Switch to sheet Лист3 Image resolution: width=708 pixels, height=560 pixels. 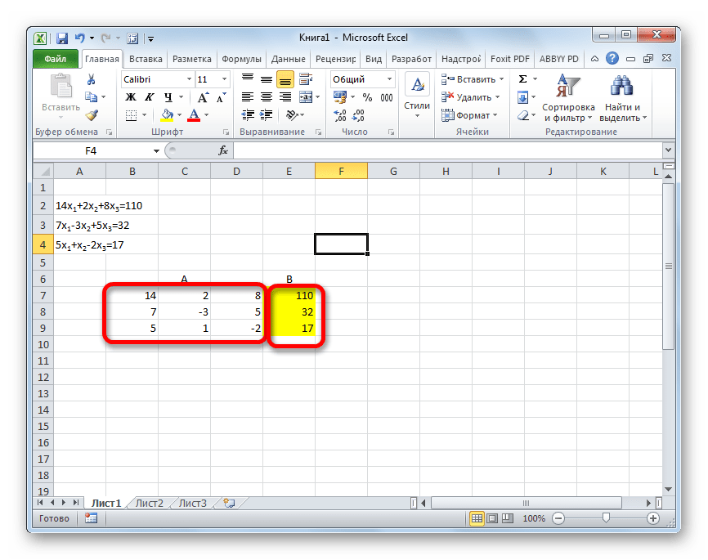click(192, 503)
